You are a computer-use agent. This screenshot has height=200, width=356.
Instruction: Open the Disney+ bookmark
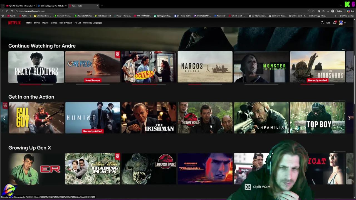click(x=122, y=16)
